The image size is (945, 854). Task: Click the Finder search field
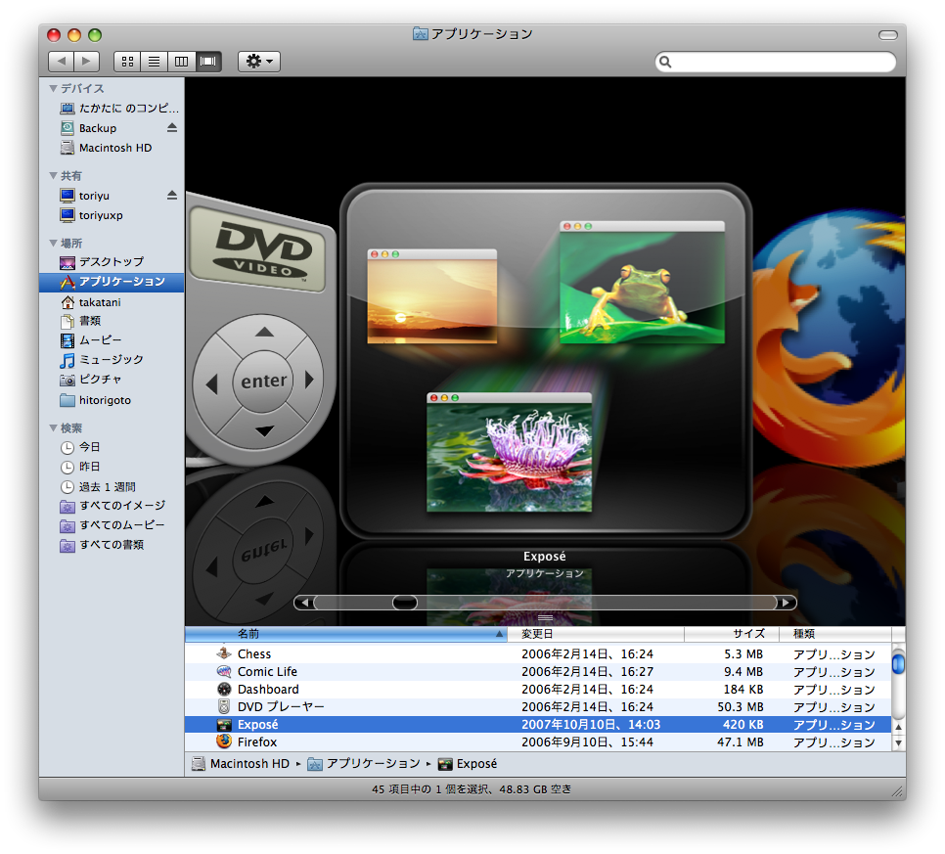776,62
